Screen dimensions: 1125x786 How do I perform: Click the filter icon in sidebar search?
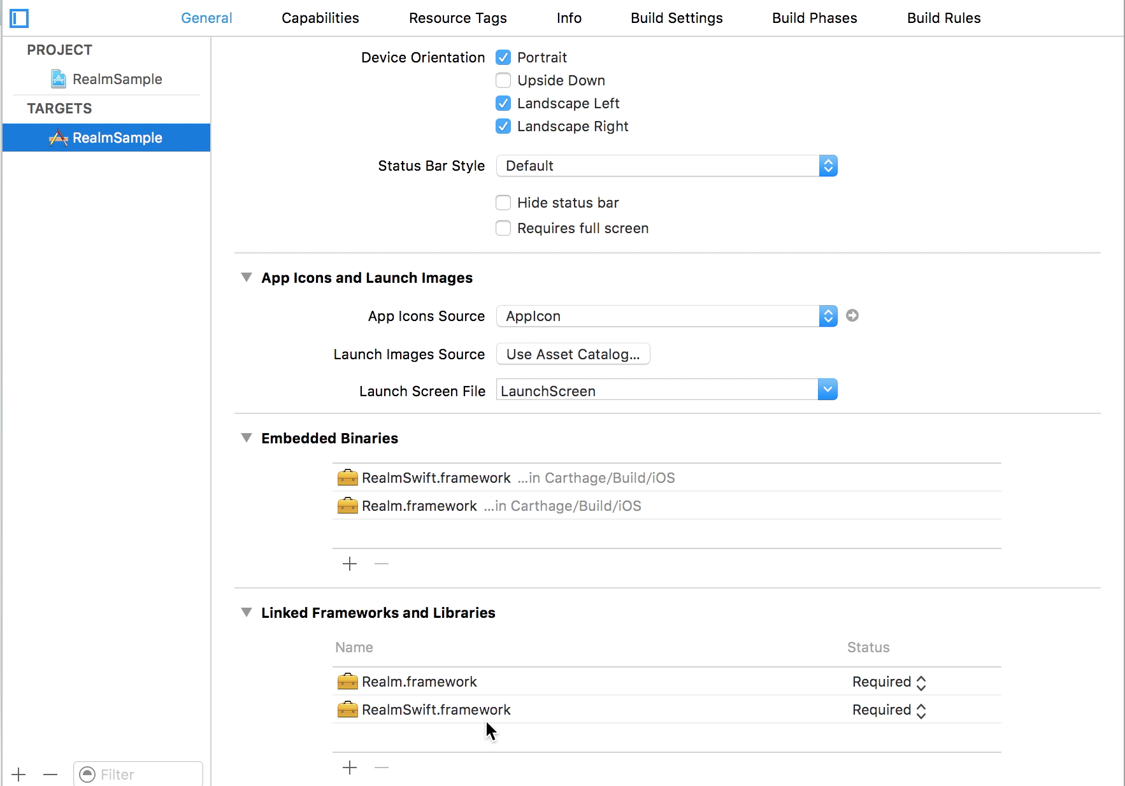87,775
